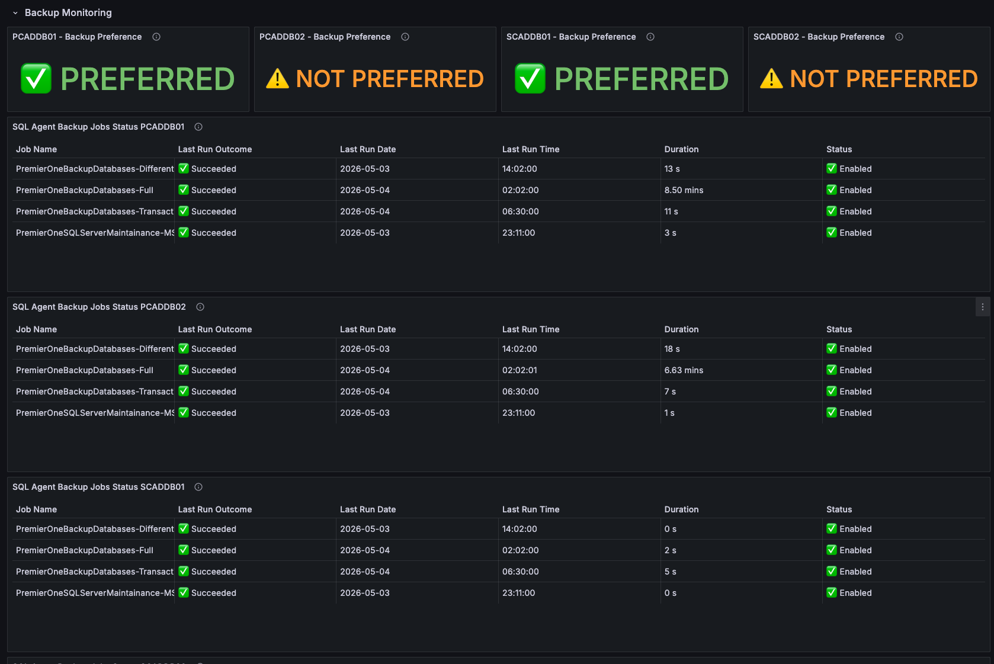Click PremierOneSQLServerMaintainance job in PCADDB01 table
This screenshot has width=994, height=664.
95,233
